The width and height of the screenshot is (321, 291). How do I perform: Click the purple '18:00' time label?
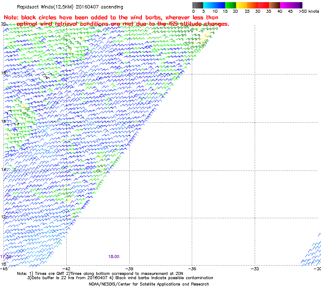(x=114, y=257)
